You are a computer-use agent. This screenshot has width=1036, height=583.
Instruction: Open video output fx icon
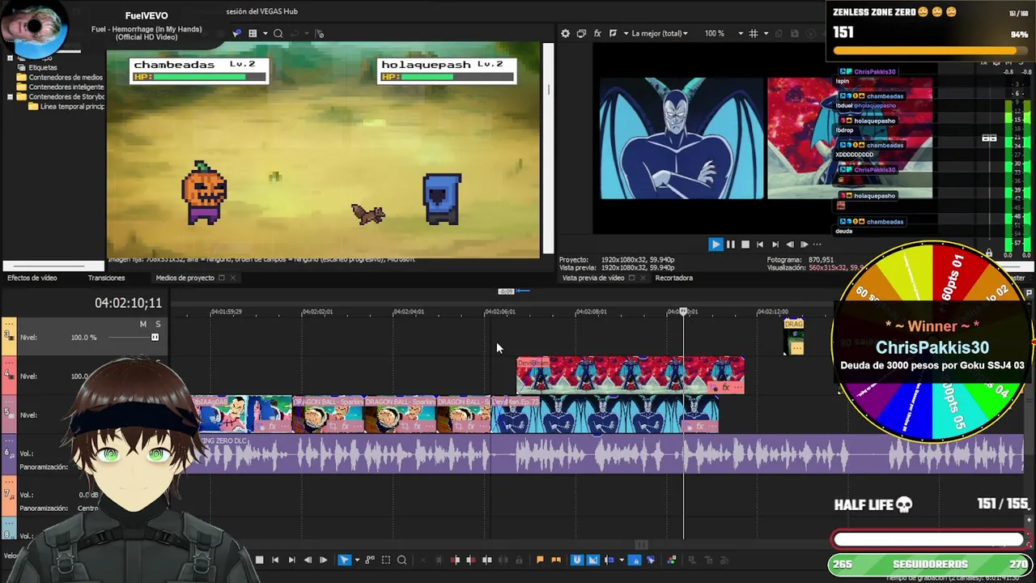[x=597, y=33]
